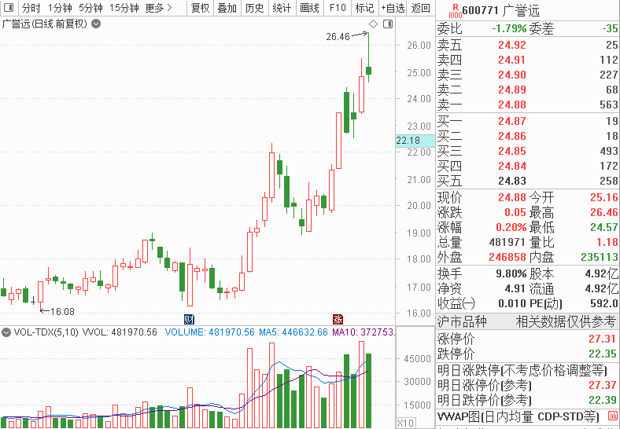This screenshot has height=429, width=620.
Task: Click the MA5: 446632.66 volume indicator label
Action: (293, 332)
